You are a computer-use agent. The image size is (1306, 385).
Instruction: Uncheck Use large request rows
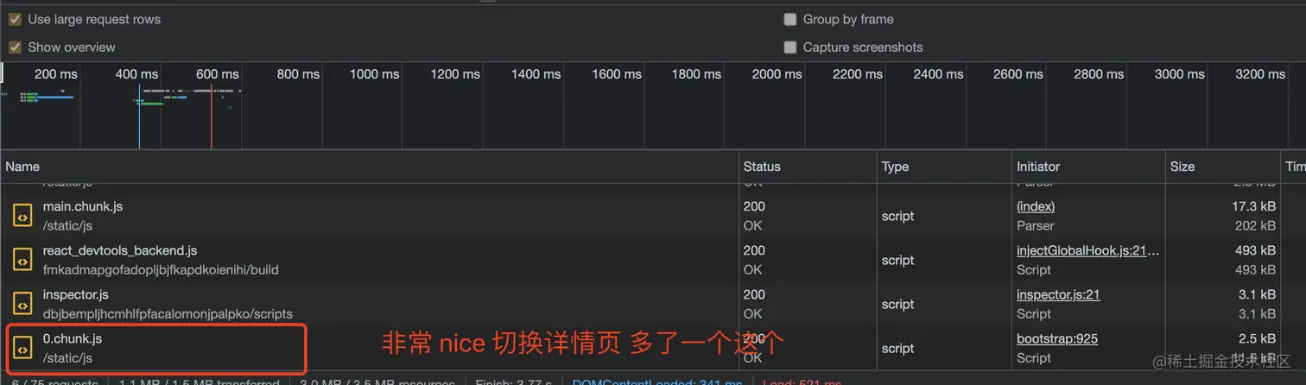15,19
